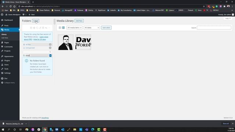This screenshot has width=235, height=132.
Task: Click the browser reload icon
Action: pyautogui.click(x=10, y=7)
